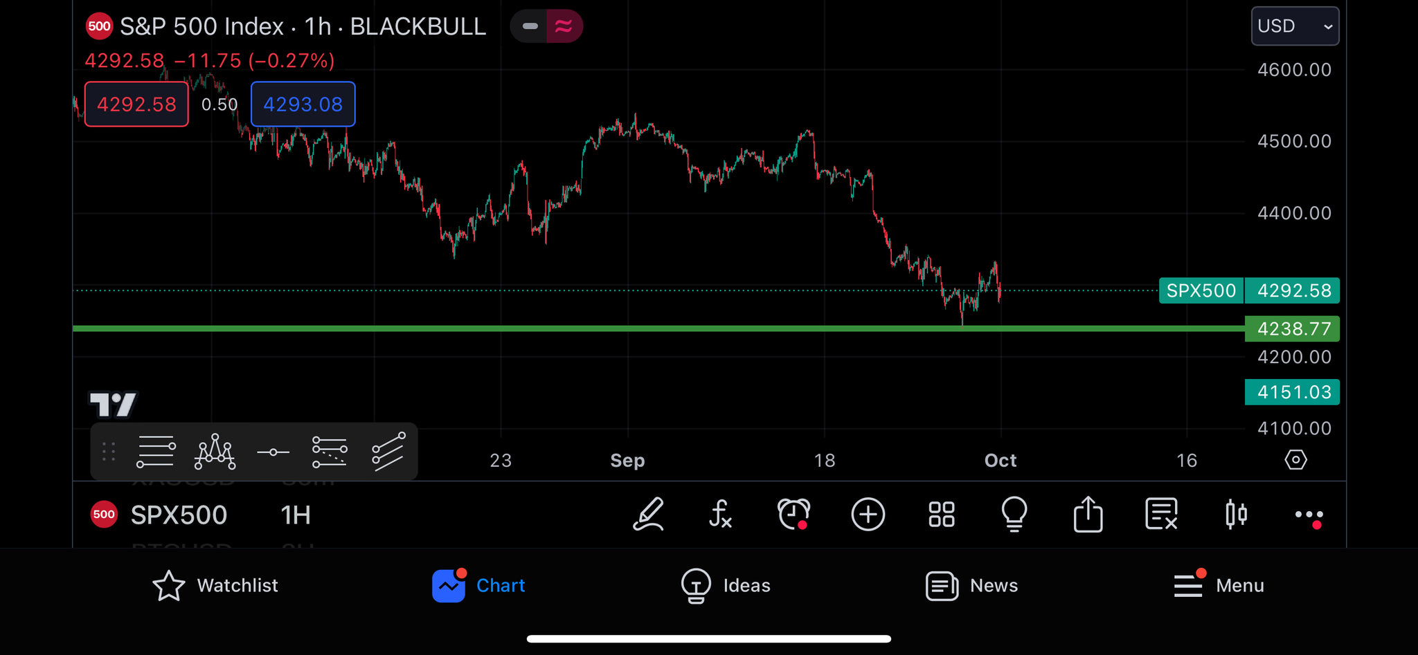Open the alerts alarm clock icon
The image size is (1418, 655).
coord(793,515)
